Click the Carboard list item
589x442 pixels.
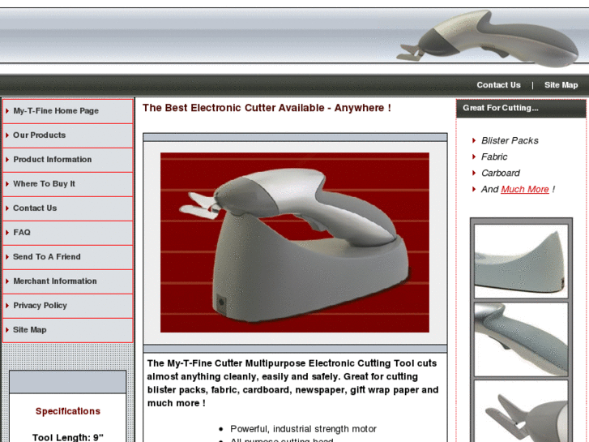click(x=501, y=173)
